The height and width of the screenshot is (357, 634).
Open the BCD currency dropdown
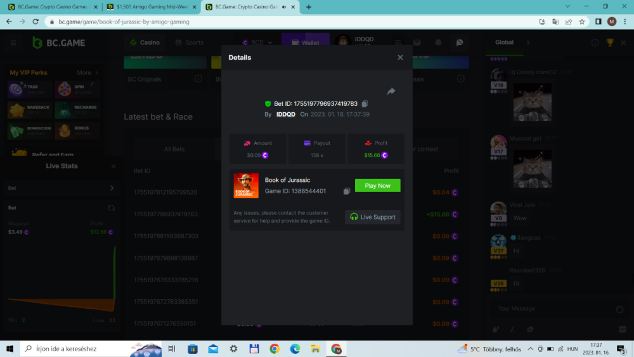pyautogui.click(x=257, y=43)
